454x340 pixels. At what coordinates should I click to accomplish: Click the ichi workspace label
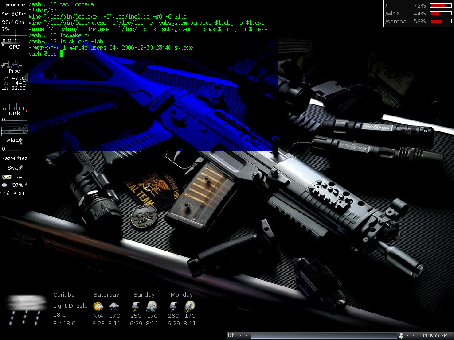click(231, 336)
